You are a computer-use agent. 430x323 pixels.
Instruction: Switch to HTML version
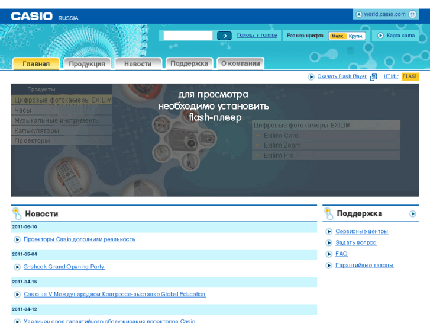(391, 76)
